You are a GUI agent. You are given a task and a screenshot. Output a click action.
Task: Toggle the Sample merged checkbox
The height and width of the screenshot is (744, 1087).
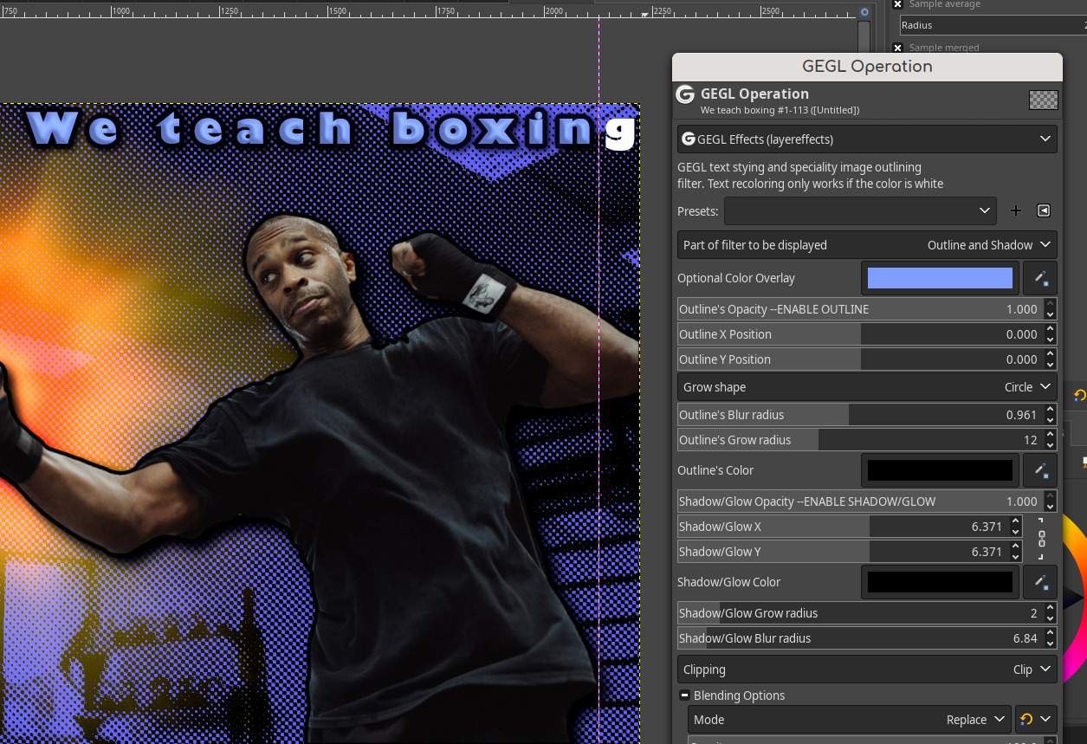[898, 49]
